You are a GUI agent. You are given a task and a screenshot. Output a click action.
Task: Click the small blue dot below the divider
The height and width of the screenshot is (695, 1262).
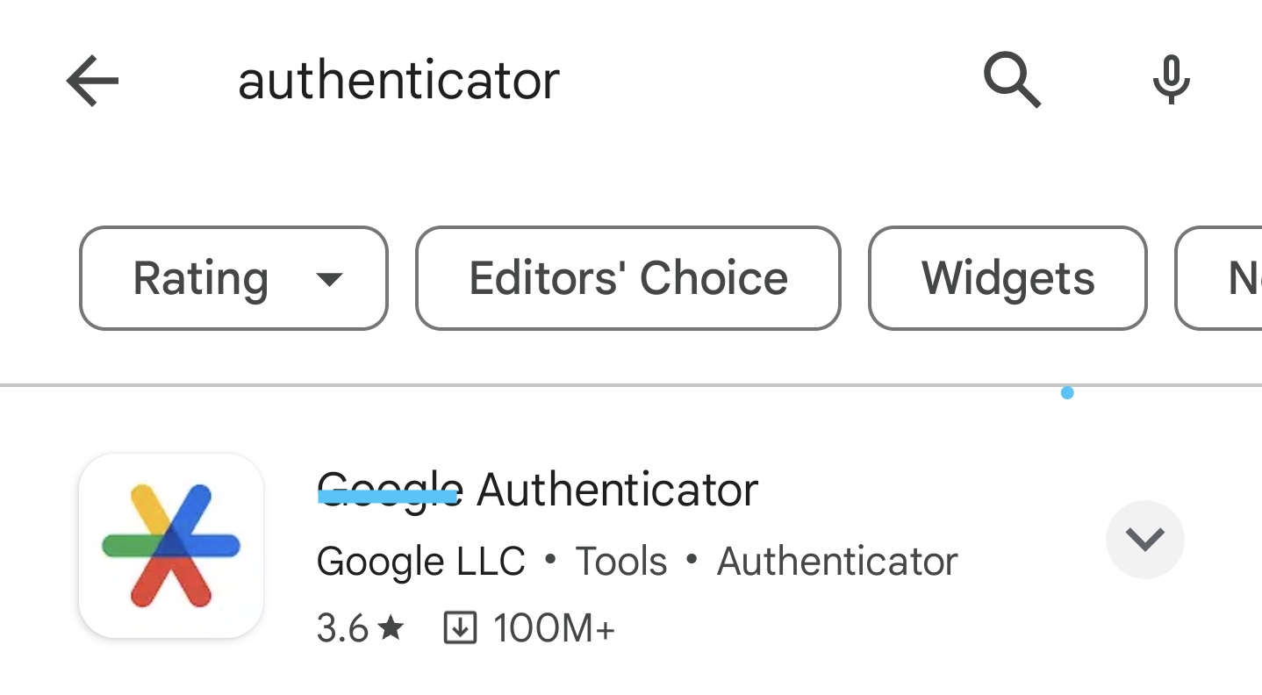1067,393
